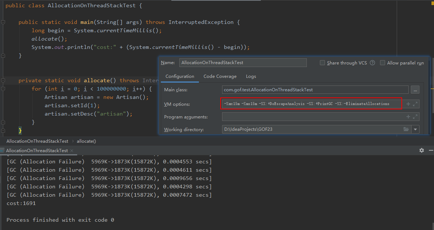The image size is (434, 230).
Task: Click allocate() in the breadcrumb bar
Action: pyautogui.click(x=86, y=141)
